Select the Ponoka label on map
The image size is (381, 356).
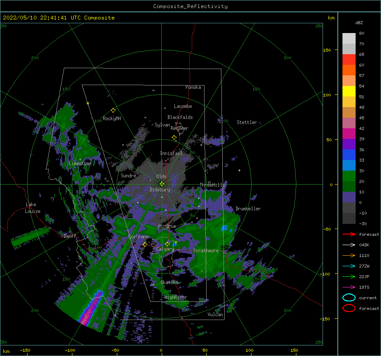pyautogui.click(x=193, y=87)
